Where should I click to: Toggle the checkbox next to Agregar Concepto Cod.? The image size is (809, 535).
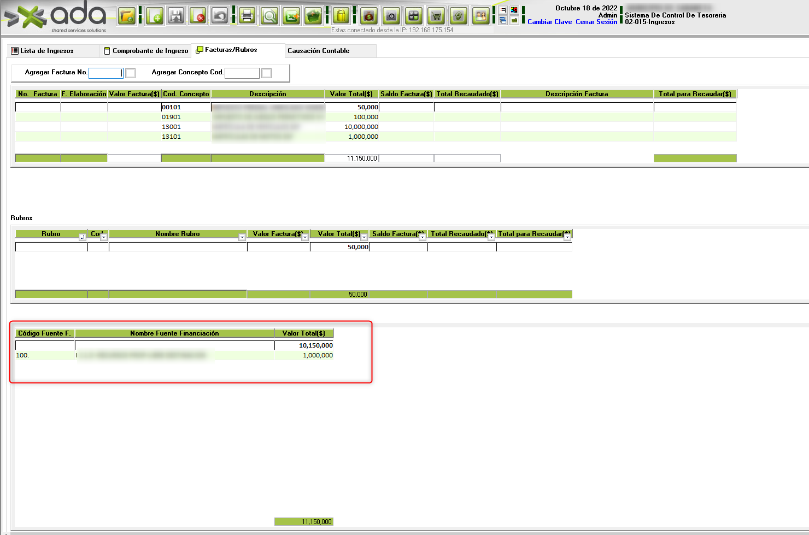(266, 73)
